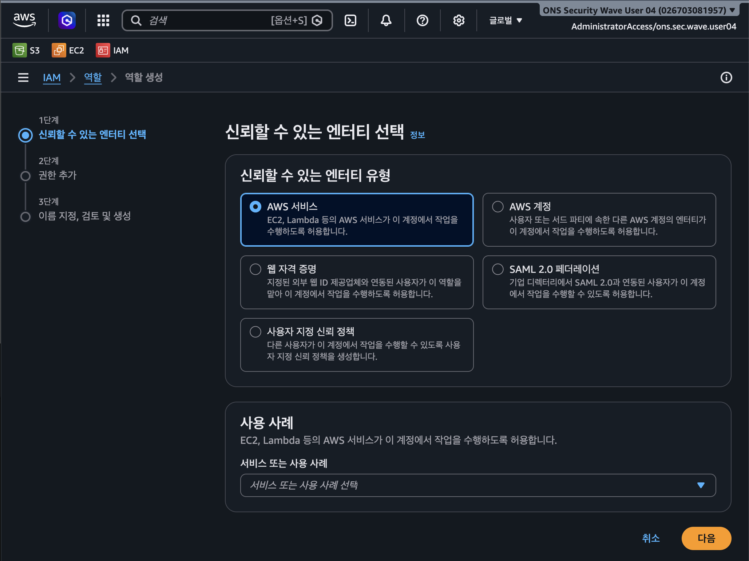Viewport: 749px width, 561px height.
Task: Open the side navigation hamburger menu
Action: pos(23,77)
